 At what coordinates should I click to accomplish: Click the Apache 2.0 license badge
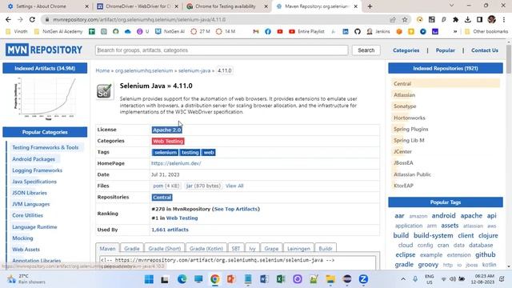[166, 130]
